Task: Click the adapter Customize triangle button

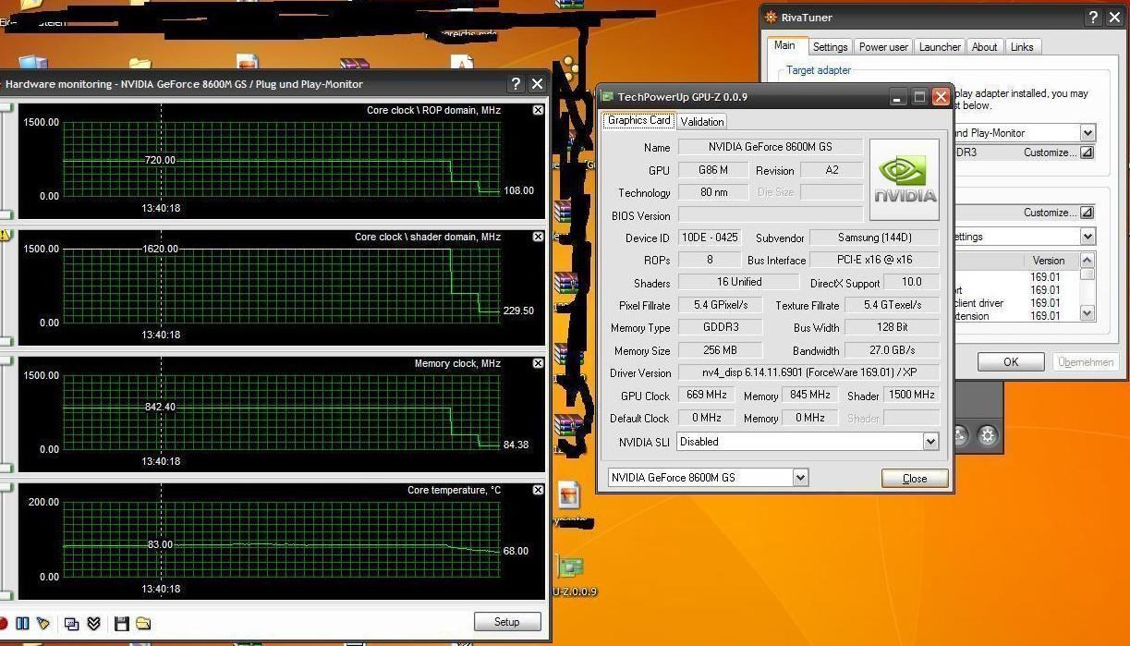Action: pyautogui.click(x=1087, y=152)
